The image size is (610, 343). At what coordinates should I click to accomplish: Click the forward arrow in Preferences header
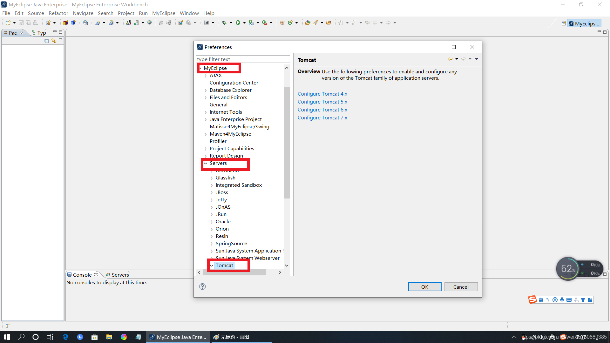click(464, 59)
